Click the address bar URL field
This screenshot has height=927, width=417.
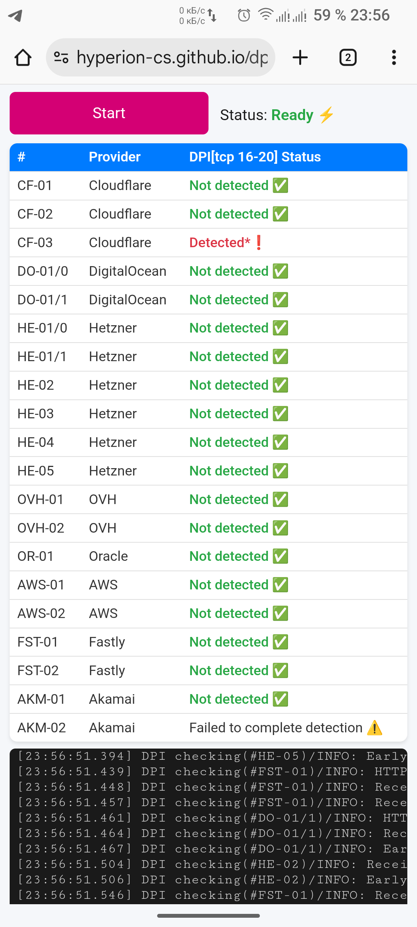(x=172, y=58)
